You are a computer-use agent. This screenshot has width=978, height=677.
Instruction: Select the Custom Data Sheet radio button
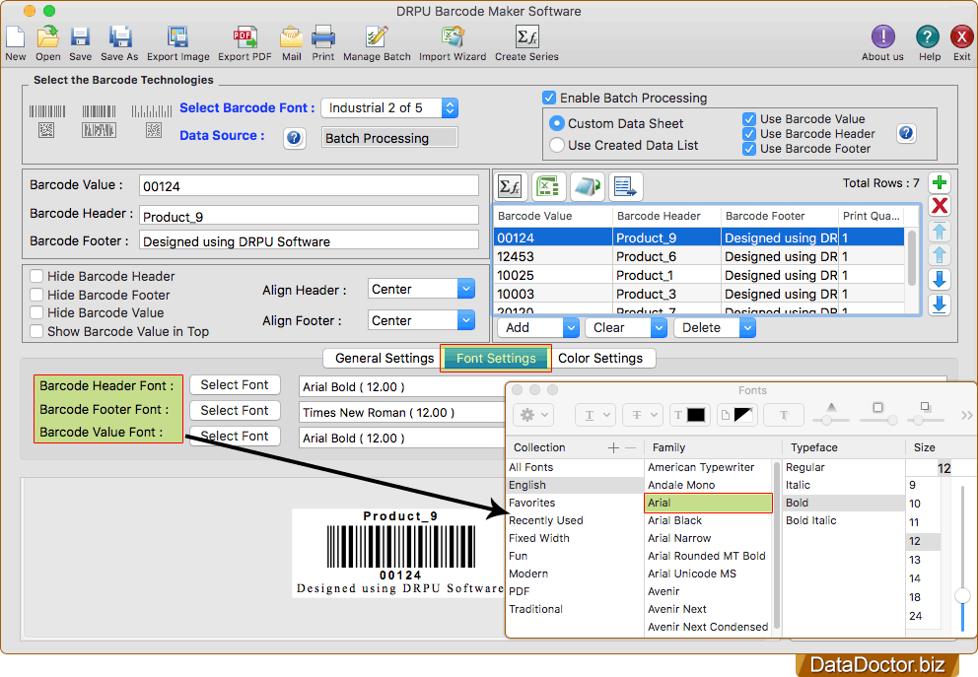pyautogui.click(x=557, y=123)
